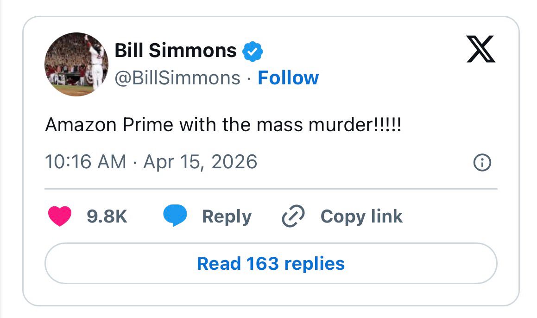Click the 9.8K likes count

point(107,216)
